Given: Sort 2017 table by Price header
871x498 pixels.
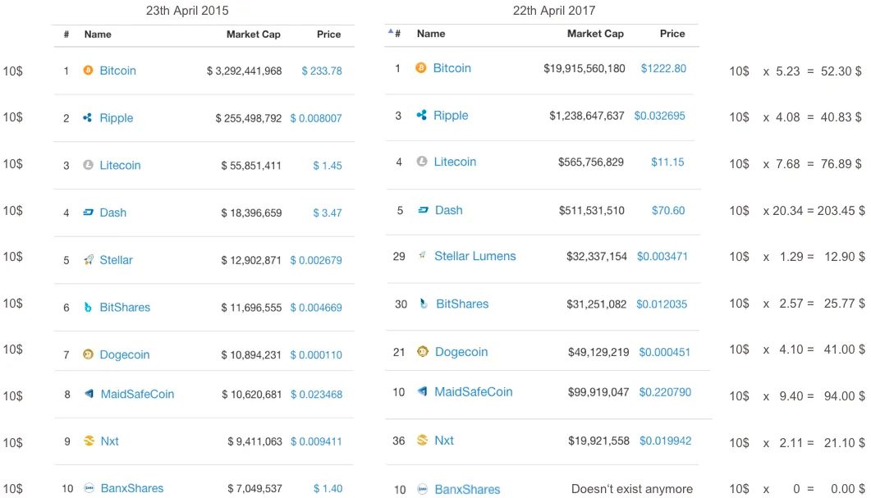Looking at the screenshot, I should pos(672,34).
